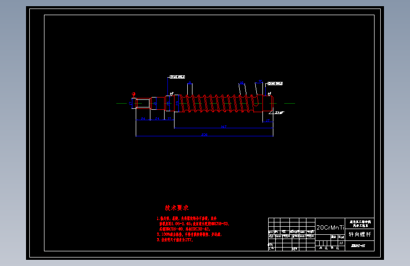Click the school name above 转向螺杆
Screen dimensions: 410x266
point(360,223)
